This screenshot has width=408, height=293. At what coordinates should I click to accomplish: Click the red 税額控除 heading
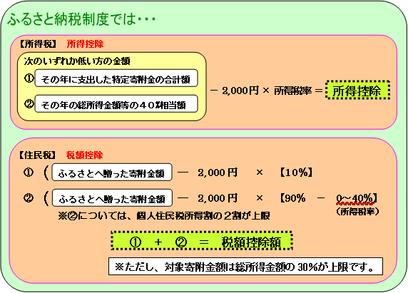85,155
